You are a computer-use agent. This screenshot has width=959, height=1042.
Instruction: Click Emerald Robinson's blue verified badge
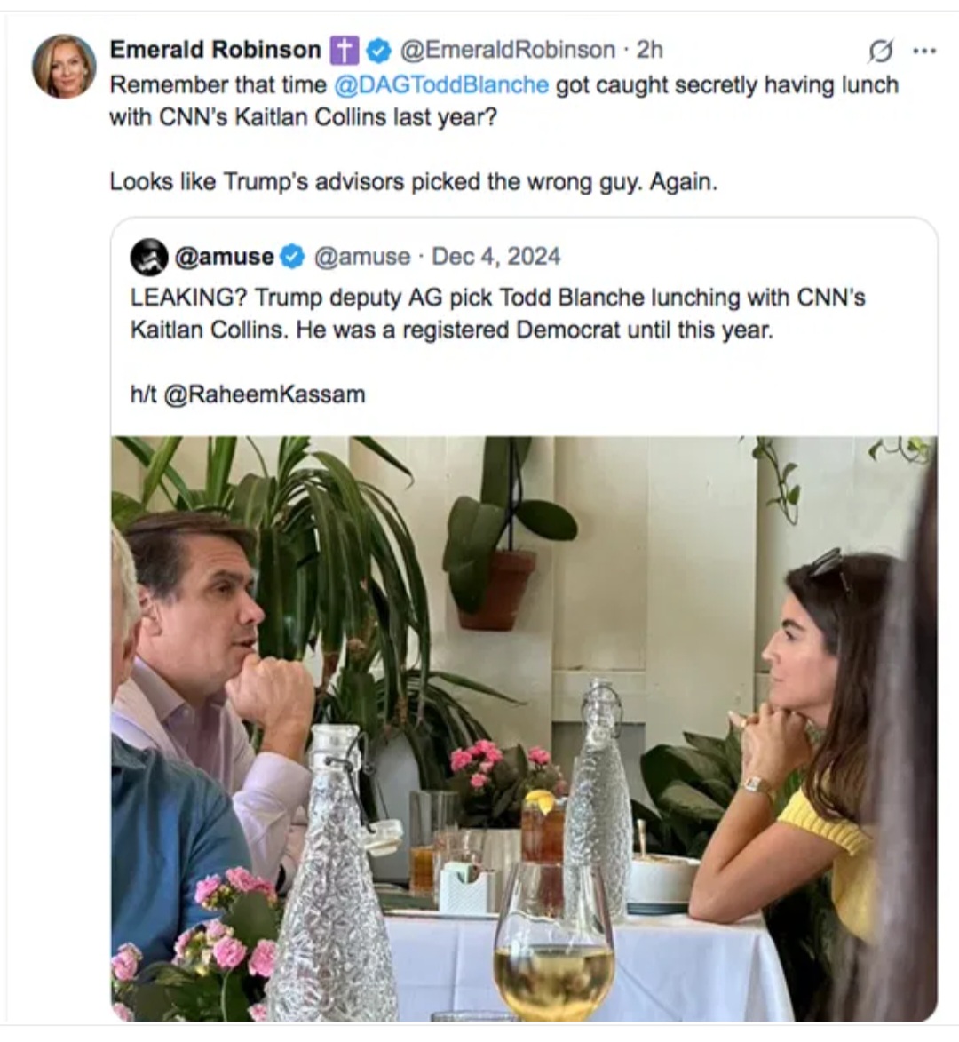click(x=379, y=51)
